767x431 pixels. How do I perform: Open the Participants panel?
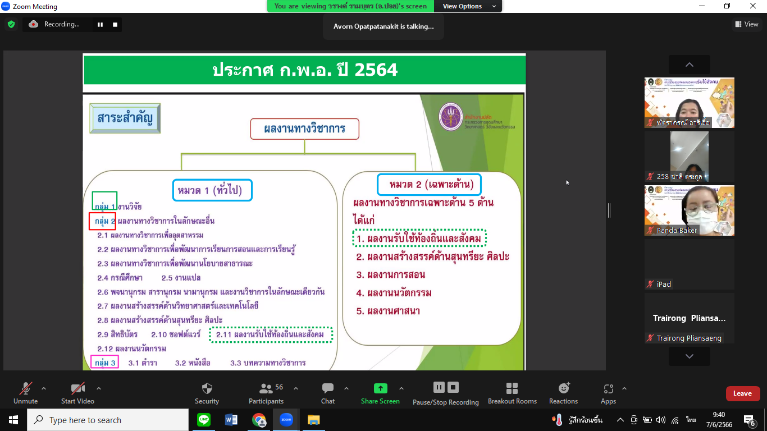tap(266, 389)
